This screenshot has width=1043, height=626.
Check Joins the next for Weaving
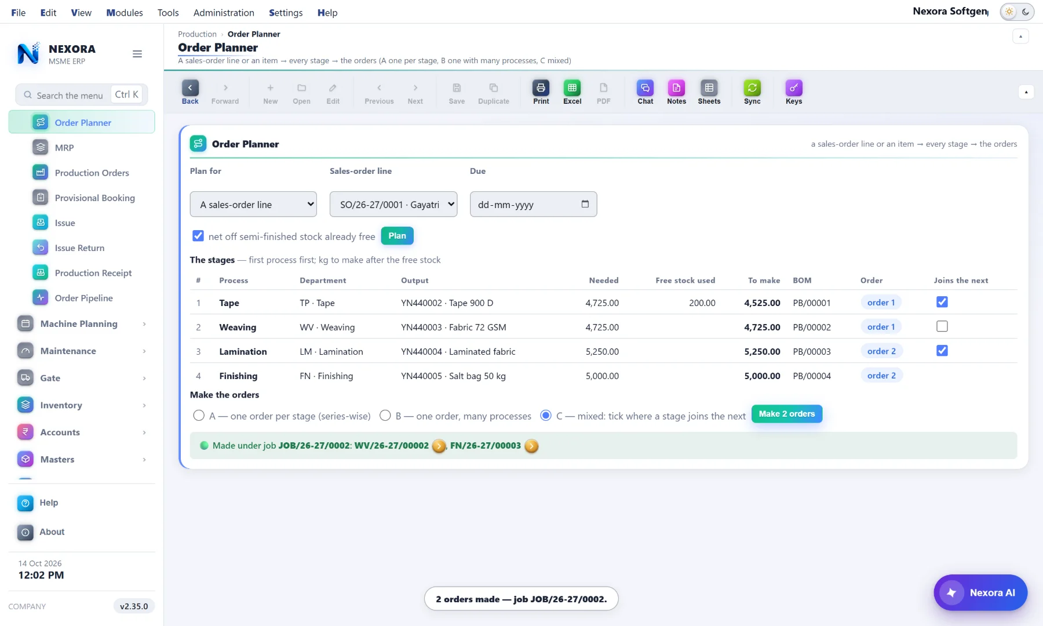[942, 326]
